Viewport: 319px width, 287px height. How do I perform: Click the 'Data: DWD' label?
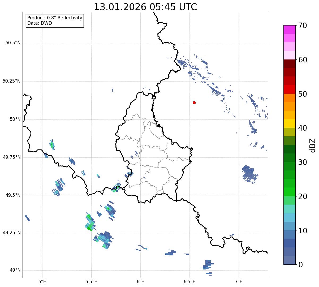coord(40,23)
